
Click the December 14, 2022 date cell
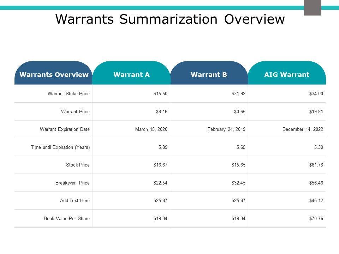point(303,129)
